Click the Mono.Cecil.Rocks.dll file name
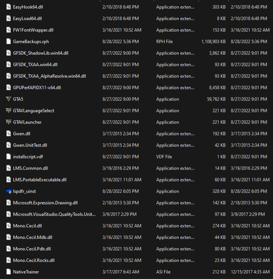 coord(34,260)
